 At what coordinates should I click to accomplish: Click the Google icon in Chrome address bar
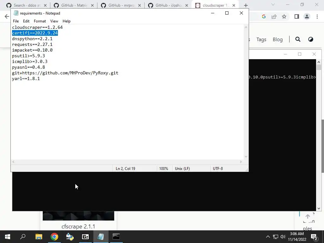tap(264, 16)
